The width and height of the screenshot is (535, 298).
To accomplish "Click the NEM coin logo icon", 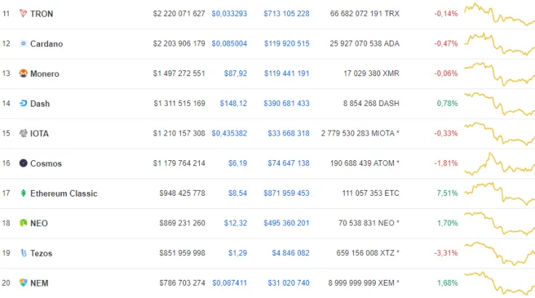I will click(23, 283).
